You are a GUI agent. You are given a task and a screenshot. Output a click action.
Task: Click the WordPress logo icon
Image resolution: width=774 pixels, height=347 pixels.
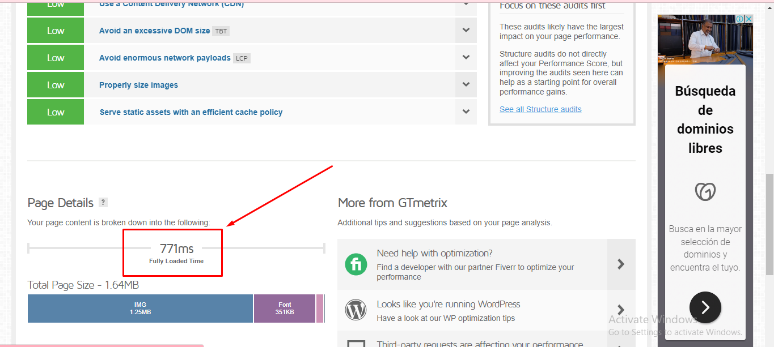pyautogui.click(x=356, y=310)
